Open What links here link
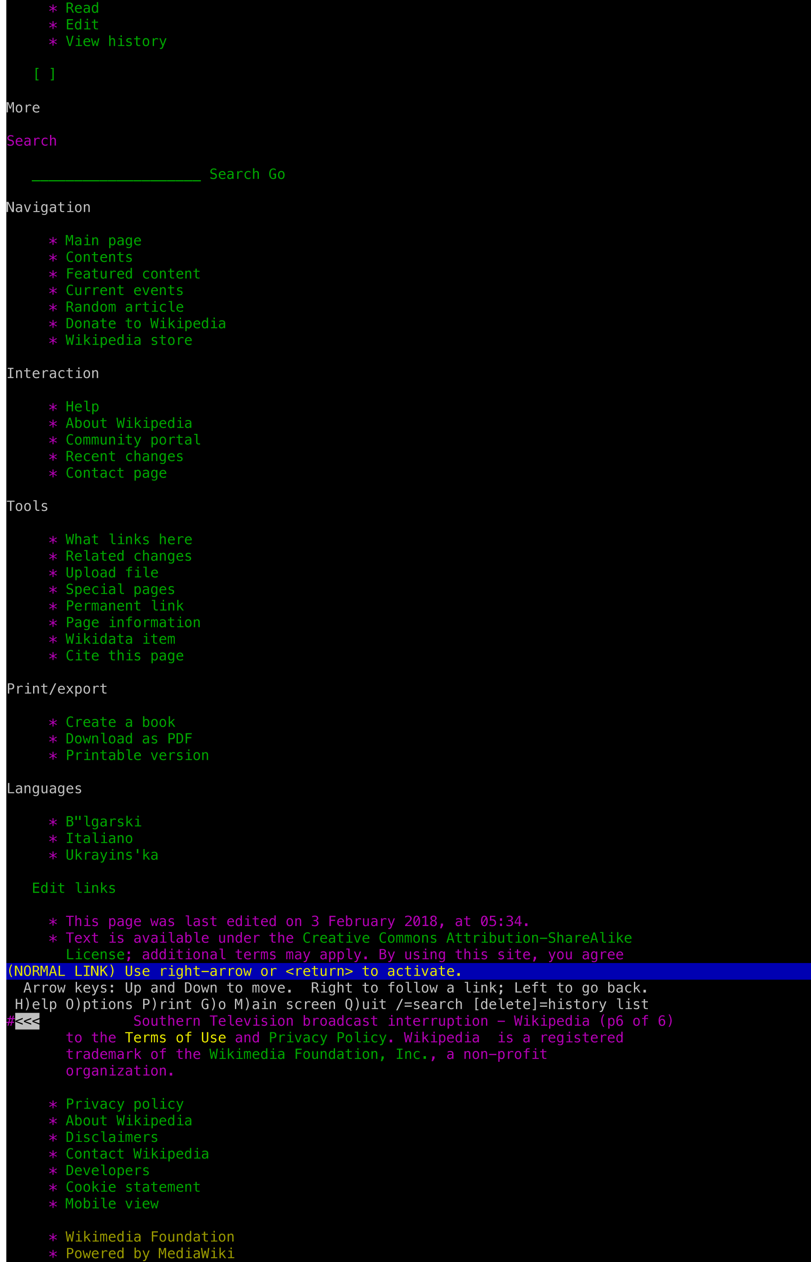 [x=128, y=539]
